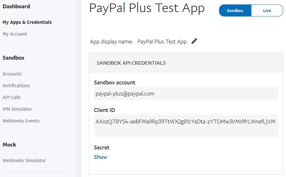Click the Sandbox sidebar section heading
This screenshot has width=286, height=177.
coord(14,58)
